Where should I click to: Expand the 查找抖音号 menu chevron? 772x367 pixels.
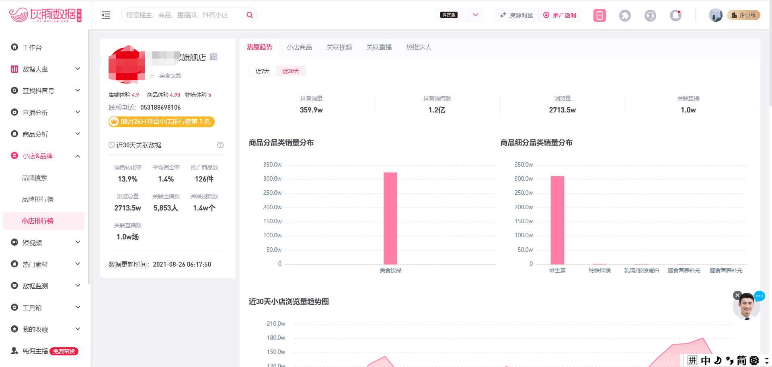[x=78, y=90]
